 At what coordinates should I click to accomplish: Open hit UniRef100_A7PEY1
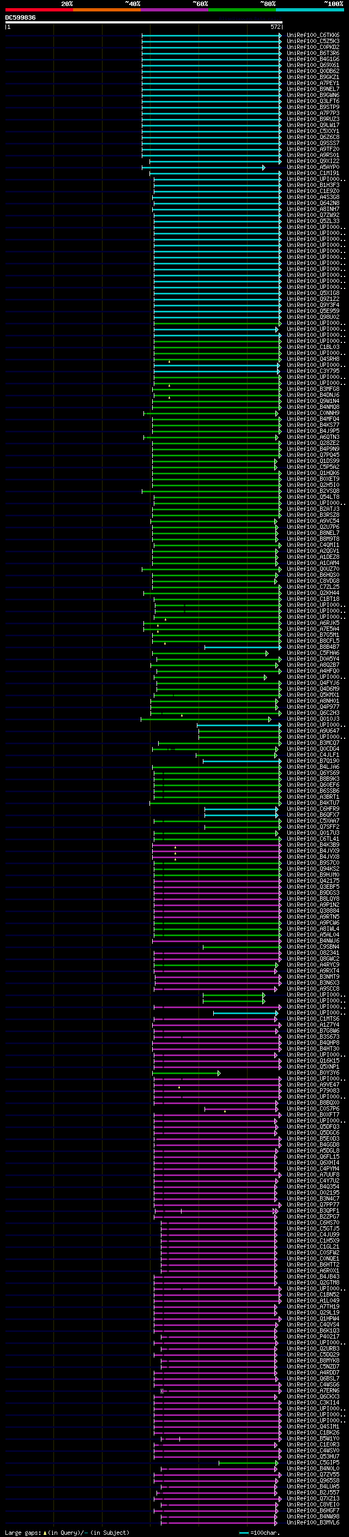pyautogui.click(x=313, y=83)
